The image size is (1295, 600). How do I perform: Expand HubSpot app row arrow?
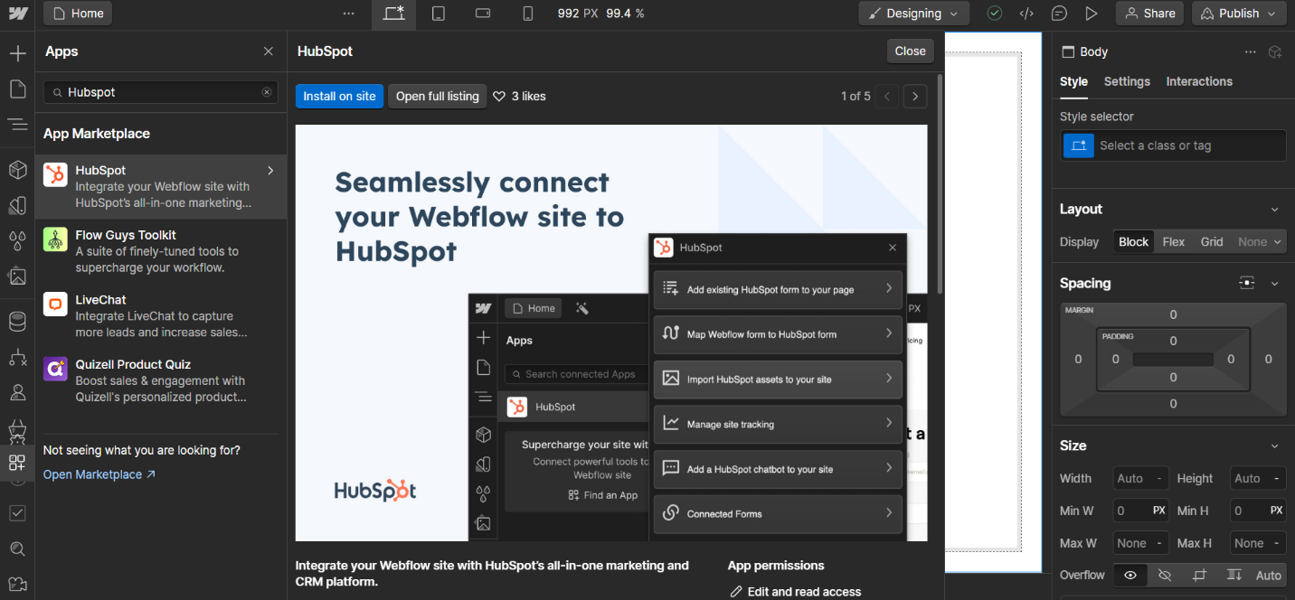tap(270, 170)
